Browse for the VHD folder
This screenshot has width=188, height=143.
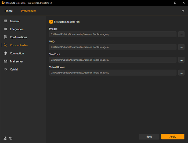point(181,47)
